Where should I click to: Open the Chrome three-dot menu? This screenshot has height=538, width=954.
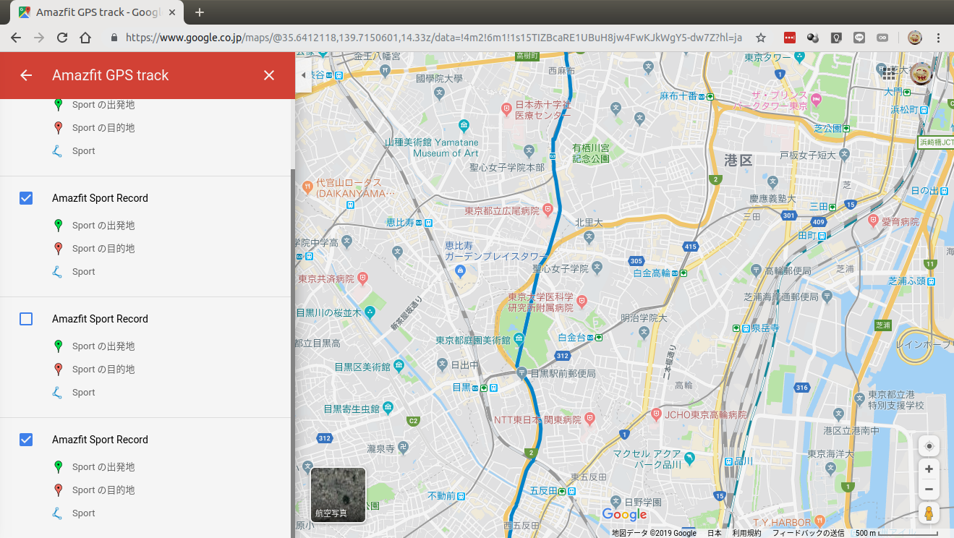(938, 38)
